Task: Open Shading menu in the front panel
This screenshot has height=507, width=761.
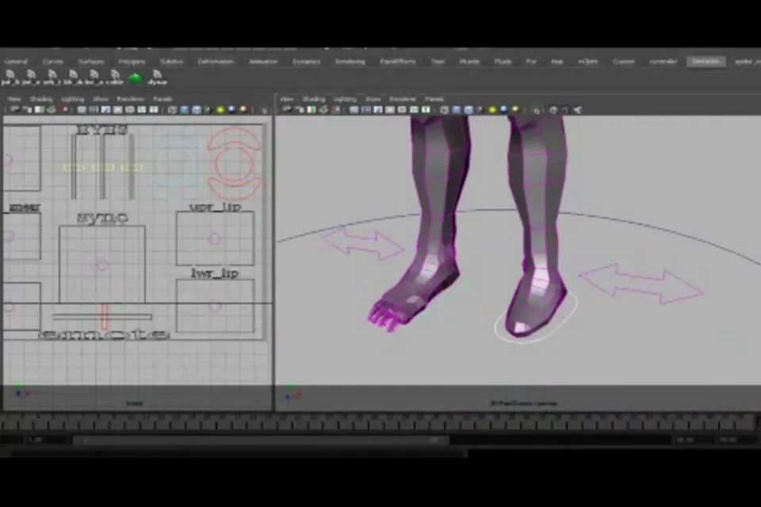Action: pos(41,99)
